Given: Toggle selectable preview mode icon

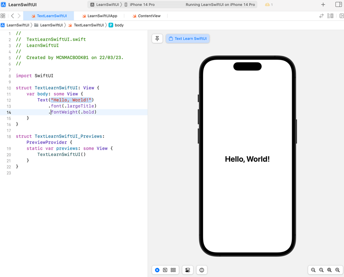Looking at the screenshot, I should click(165, 270).
